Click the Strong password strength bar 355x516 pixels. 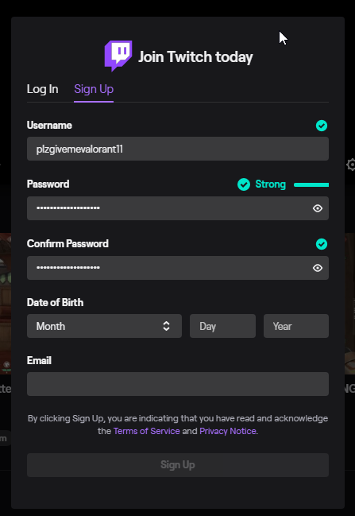pyautogui.click(x=311, y=184)
